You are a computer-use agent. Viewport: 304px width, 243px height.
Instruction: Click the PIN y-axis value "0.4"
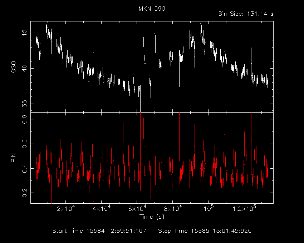point(24,168)
